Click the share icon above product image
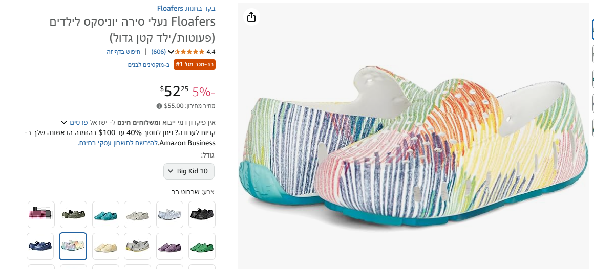This screenshot has width=594, height=269. click(x=251, y=17)
